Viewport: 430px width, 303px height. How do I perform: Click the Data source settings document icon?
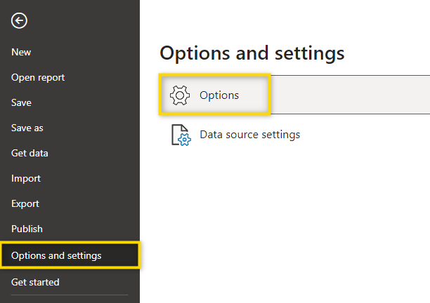(181, 135)
